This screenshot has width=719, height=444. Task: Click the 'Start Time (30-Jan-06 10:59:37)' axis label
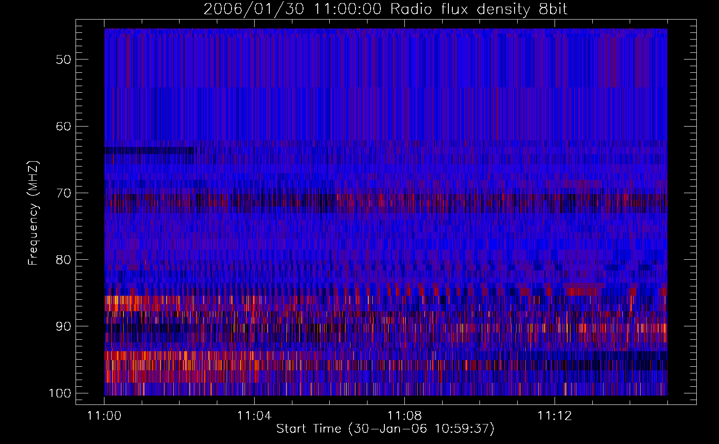(385, 429)
